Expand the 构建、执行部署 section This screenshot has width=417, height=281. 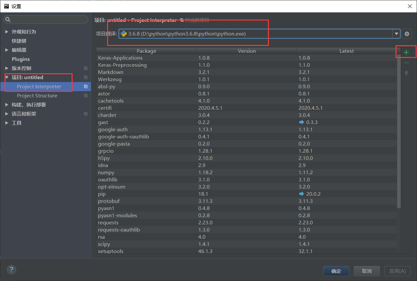pyautogui.click(x=7, y=105)
